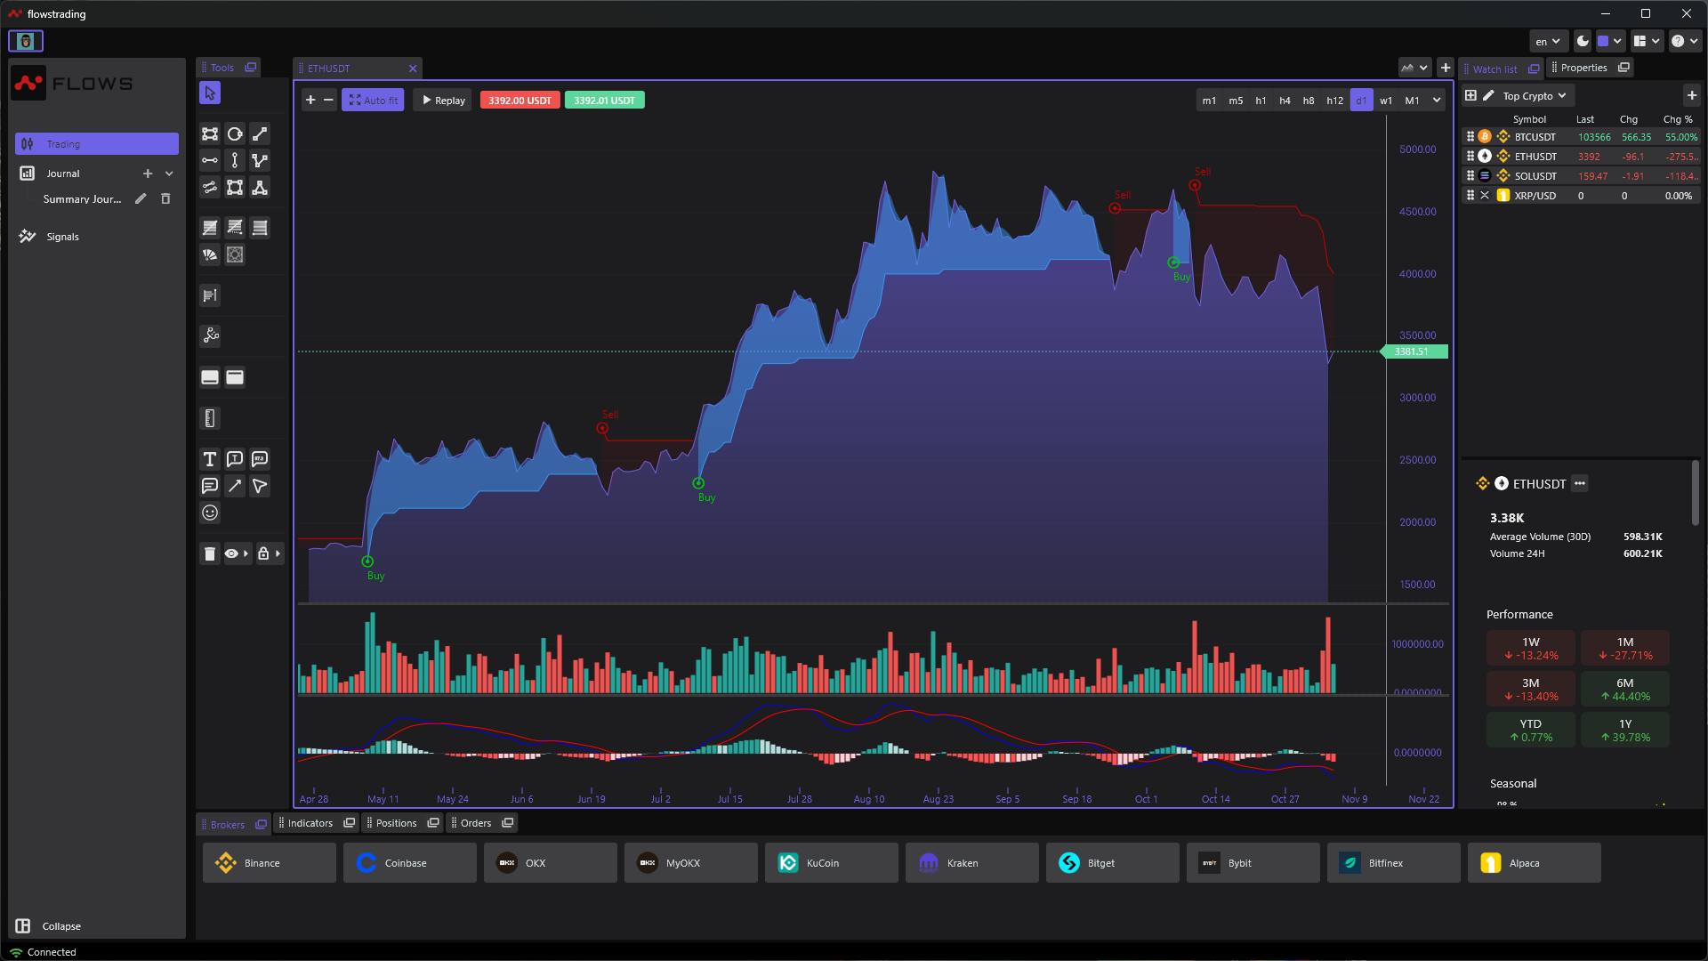The image size is (1708, 961).
Task: Expand more timeframes chevron after M1
Action: 1437,101
